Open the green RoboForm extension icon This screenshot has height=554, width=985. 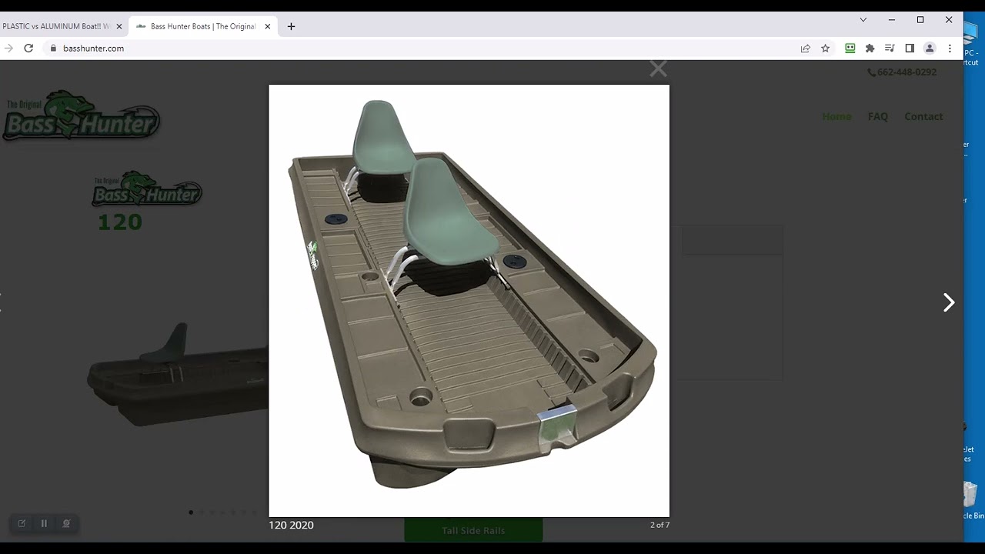point(850,48)
